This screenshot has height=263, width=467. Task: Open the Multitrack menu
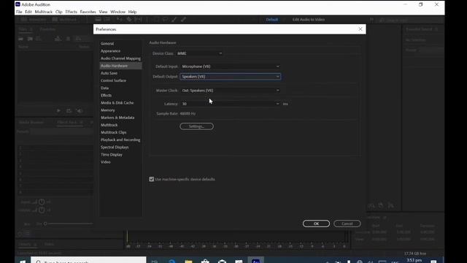(44, 12)
